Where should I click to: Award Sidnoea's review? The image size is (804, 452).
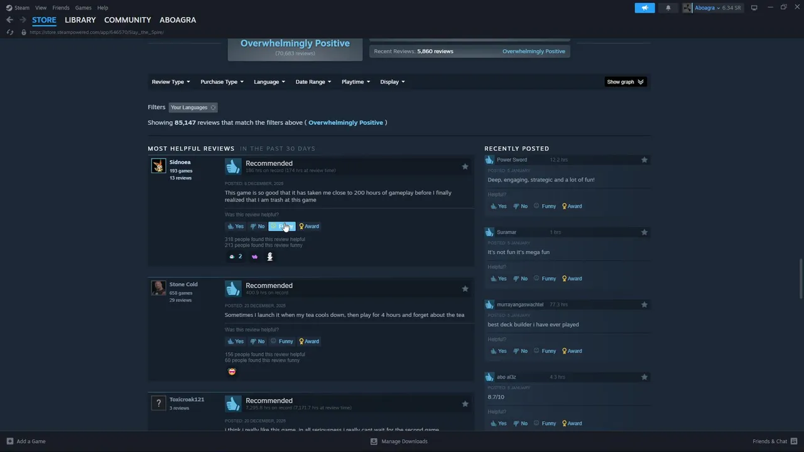(309, 227)
